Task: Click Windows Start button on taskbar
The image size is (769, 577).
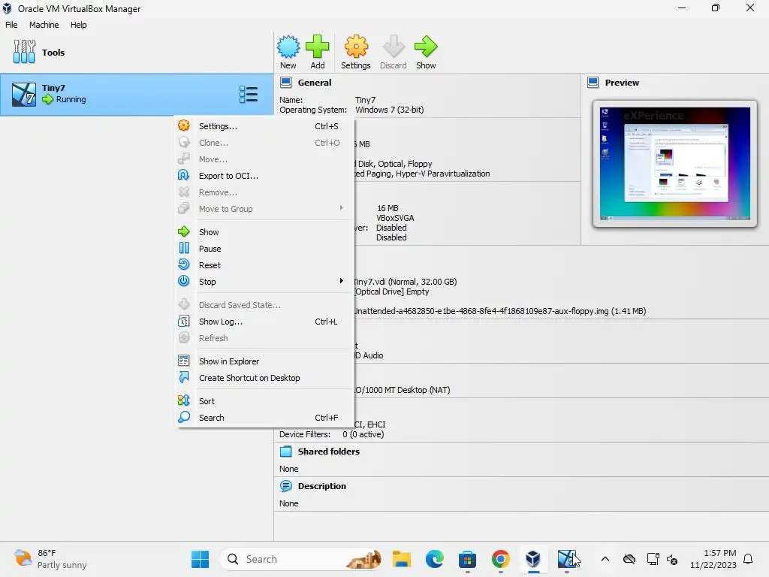Action: (x=200, y=559)
